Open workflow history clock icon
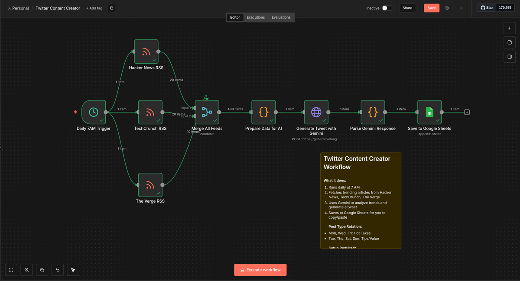The height and width of the screenshot is (281, 520). click(447, 8)
